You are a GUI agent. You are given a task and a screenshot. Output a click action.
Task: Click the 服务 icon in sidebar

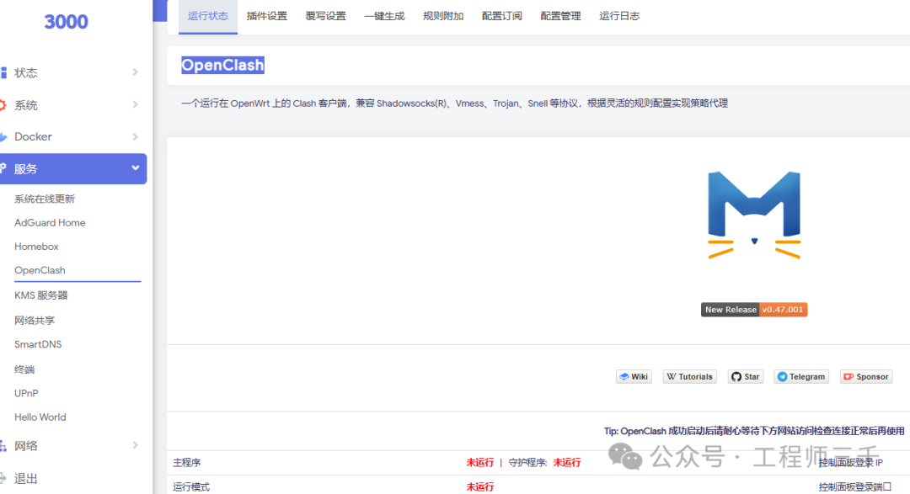point(3,168)
